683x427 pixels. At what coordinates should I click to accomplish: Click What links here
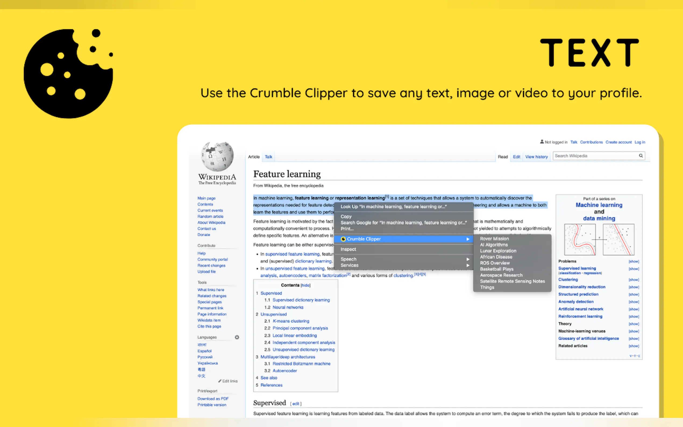[211, 290]
